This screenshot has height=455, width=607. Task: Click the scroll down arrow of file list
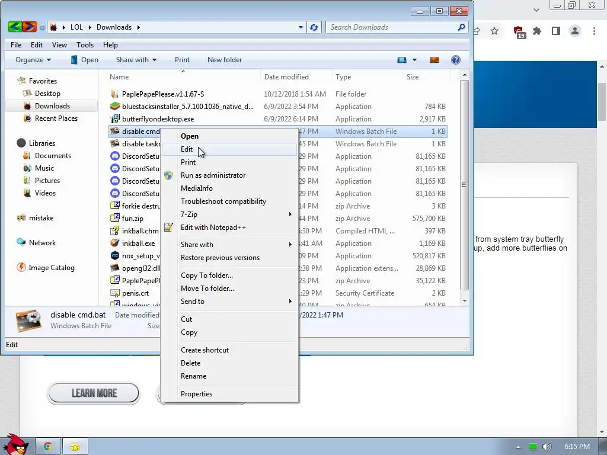point(465,300)
